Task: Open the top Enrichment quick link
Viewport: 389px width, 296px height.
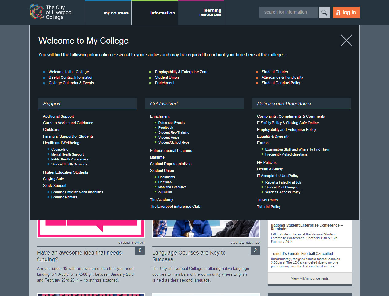Action: tap(165, 83)
